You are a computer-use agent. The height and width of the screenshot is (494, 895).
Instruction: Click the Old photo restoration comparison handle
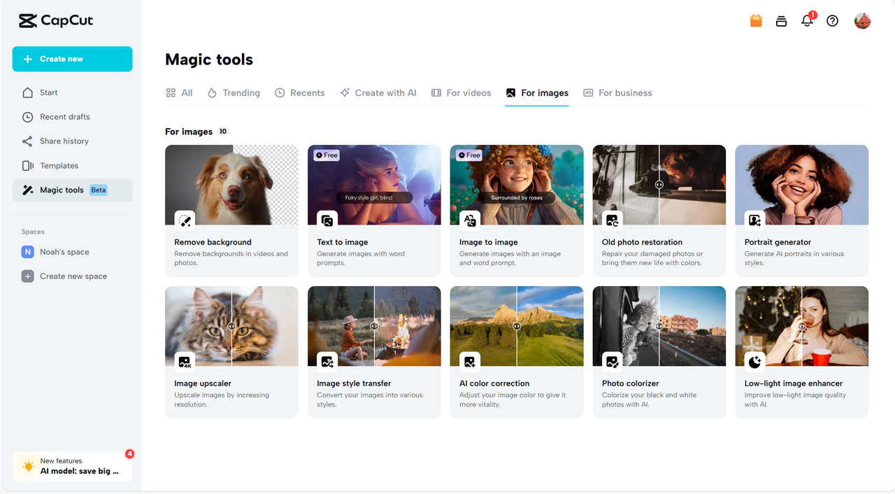659,185
